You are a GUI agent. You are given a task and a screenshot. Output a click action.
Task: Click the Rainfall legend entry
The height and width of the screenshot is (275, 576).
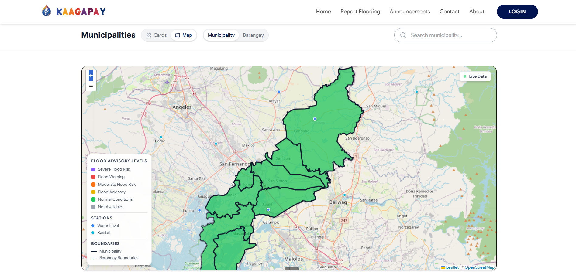(x=101, y=232)
